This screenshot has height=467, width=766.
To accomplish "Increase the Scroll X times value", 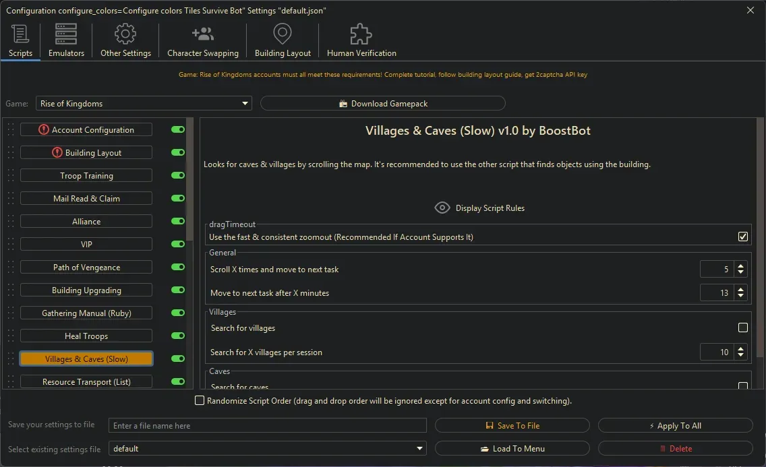I will [x=741, y=266].
